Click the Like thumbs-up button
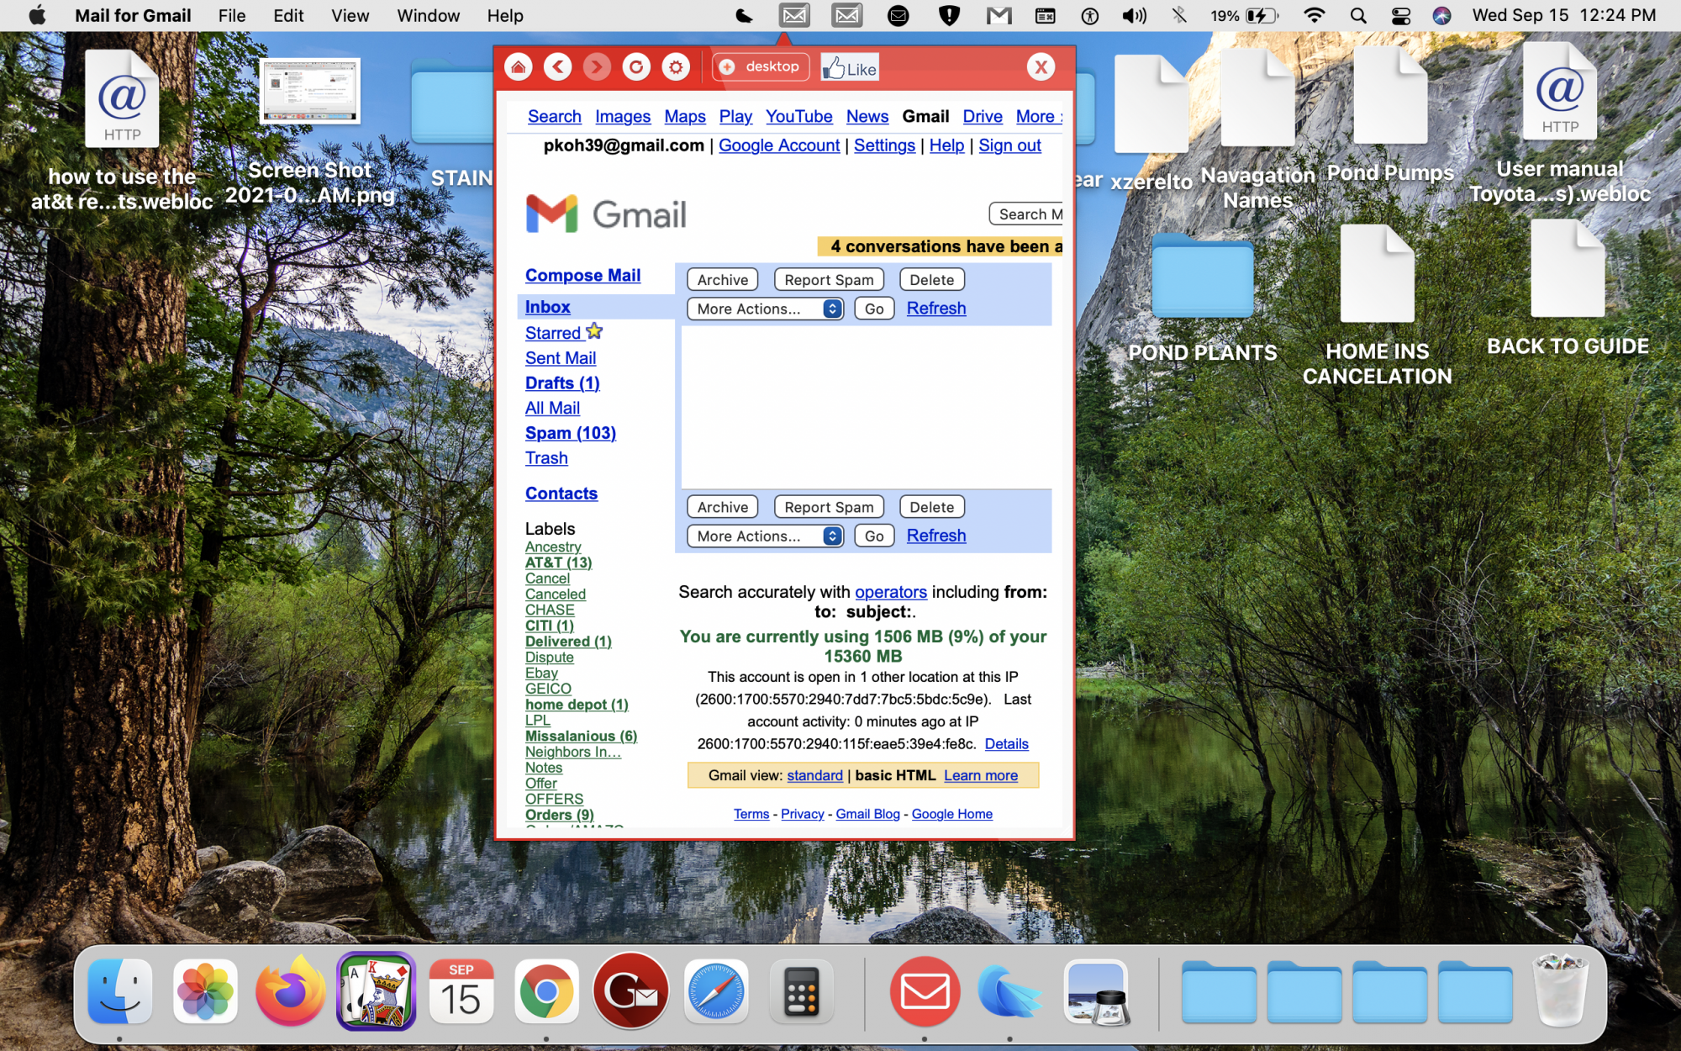Viewport: 1681px width, 1051px height. [850, 68]
